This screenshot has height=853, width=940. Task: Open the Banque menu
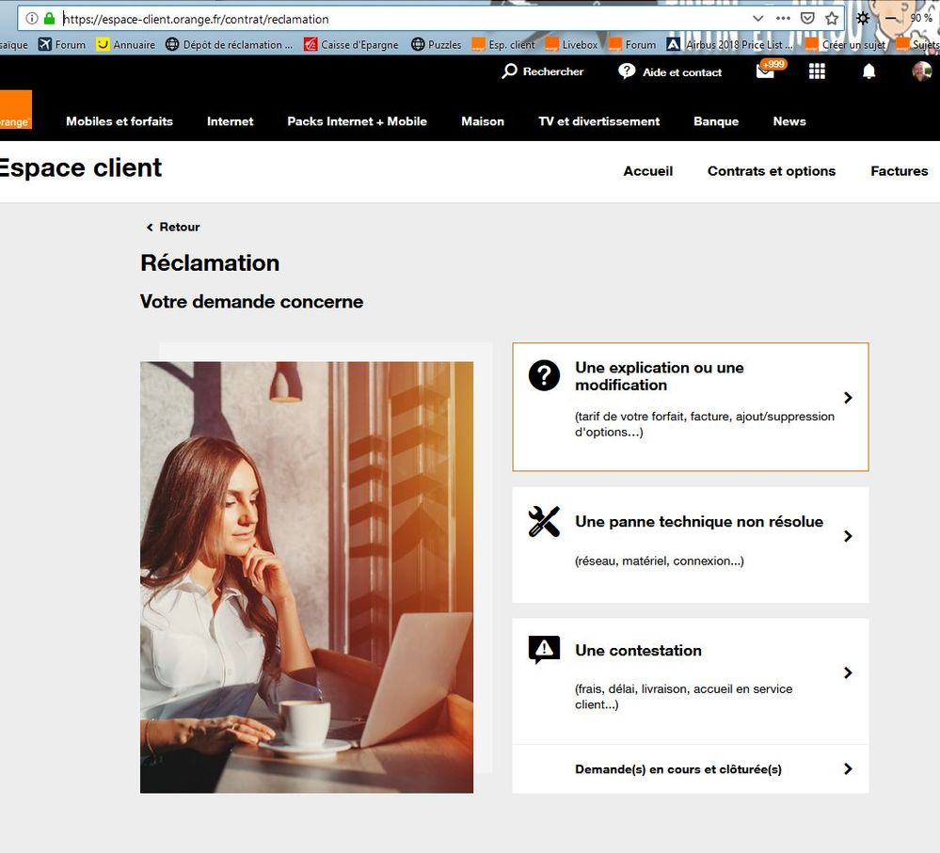(x=716, y=121)
